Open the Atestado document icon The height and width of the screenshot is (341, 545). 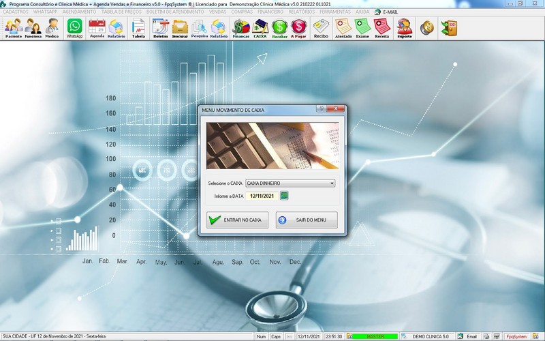pos(343,28)
